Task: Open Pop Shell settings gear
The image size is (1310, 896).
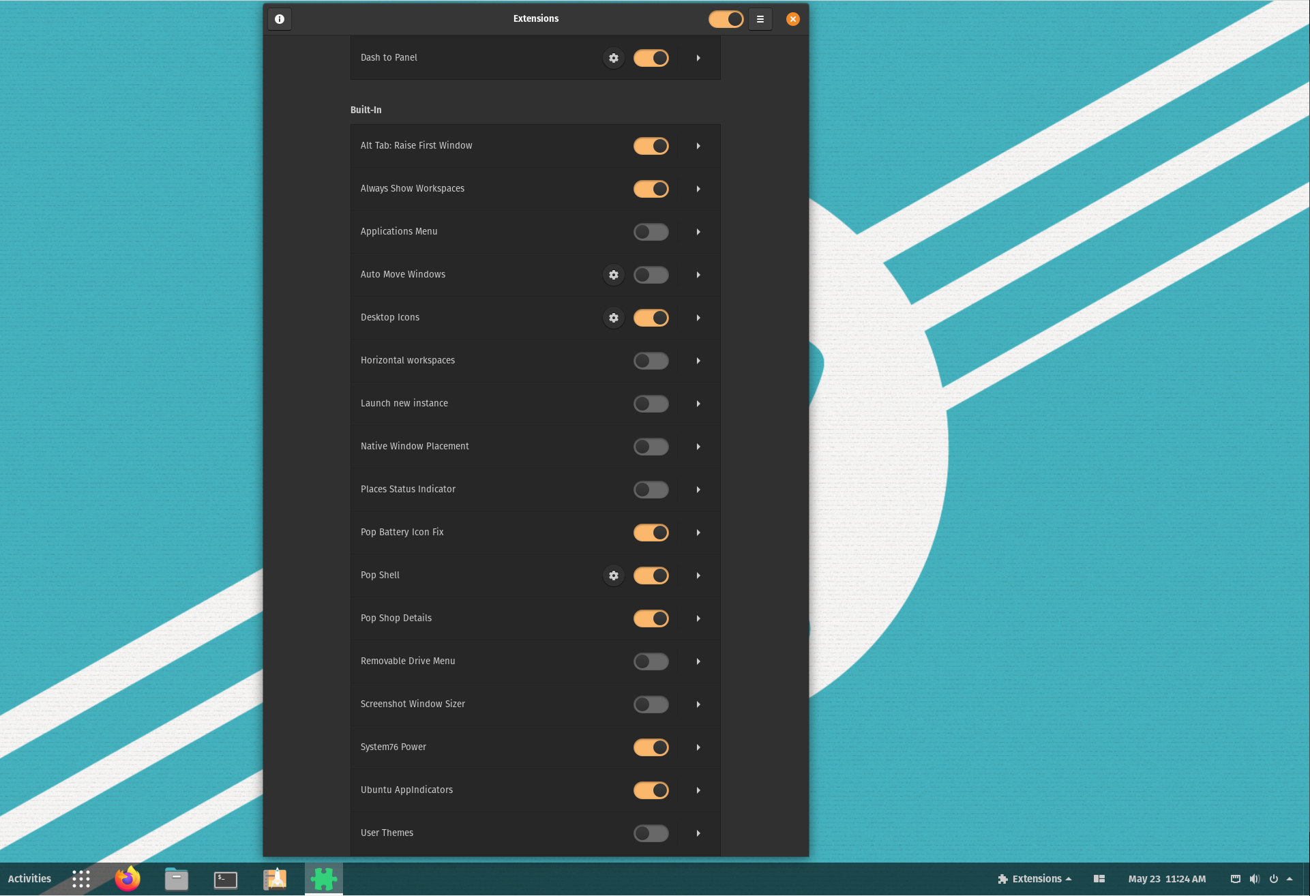Action: click(614, 576)
